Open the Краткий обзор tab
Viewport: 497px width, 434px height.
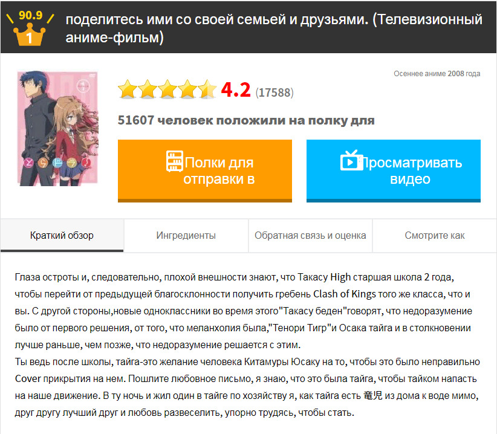tap(62, 235)
